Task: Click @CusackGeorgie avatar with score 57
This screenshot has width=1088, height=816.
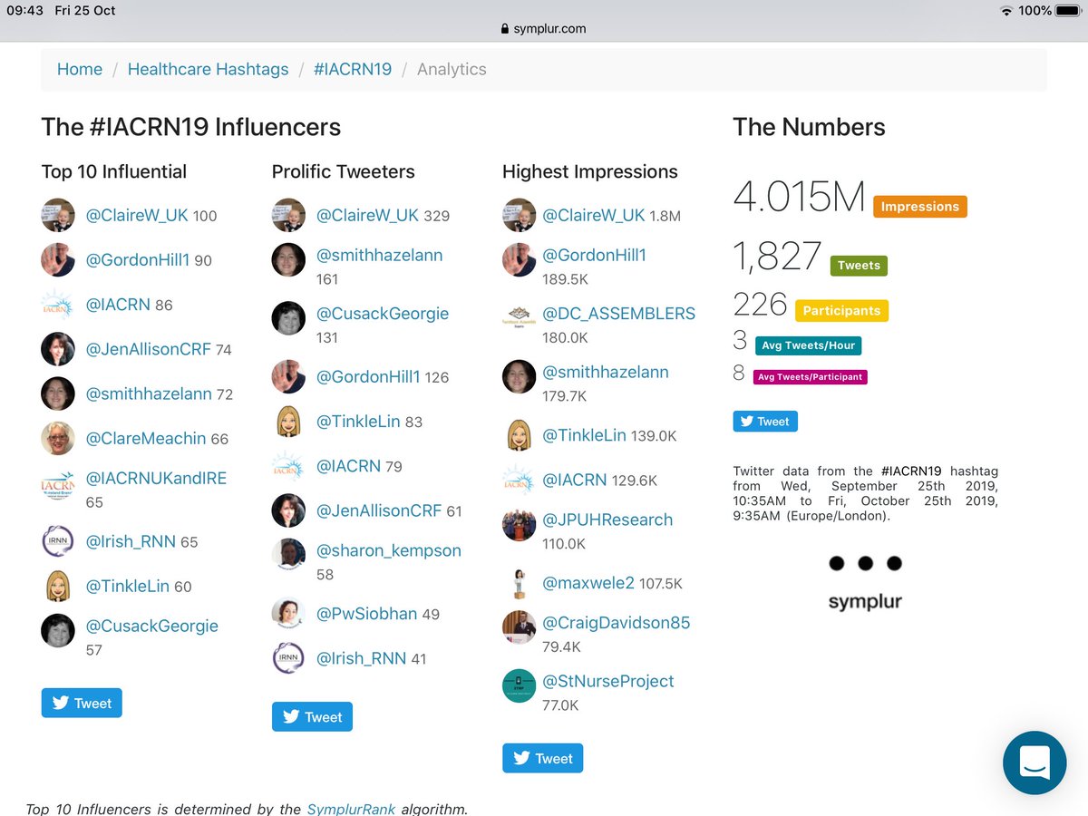Action: tap(58, 630)
